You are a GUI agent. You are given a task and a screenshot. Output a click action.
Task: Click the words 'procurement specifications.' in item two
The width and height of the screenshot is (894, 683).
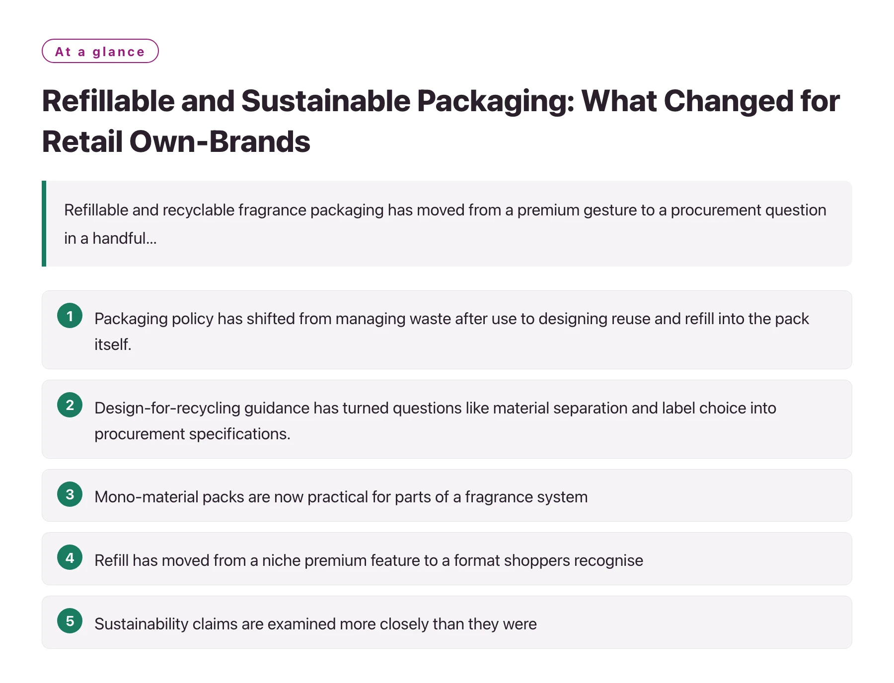point(192,434)
